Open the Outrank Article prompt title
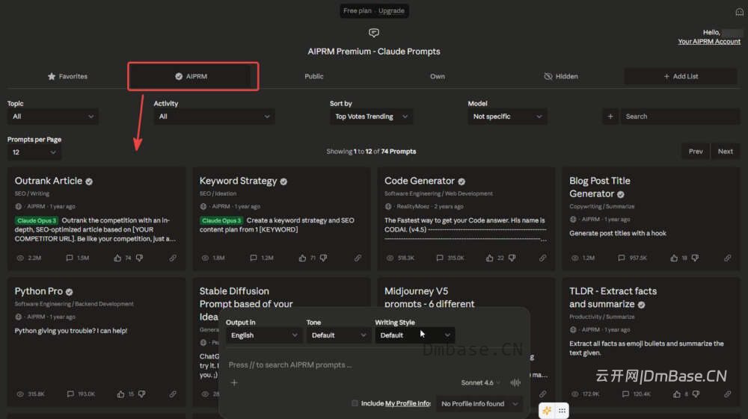 point(48,181)
